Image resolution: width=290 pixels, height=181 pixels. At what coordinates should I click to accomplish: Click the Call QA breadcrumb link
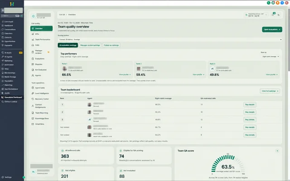(62, 14)
